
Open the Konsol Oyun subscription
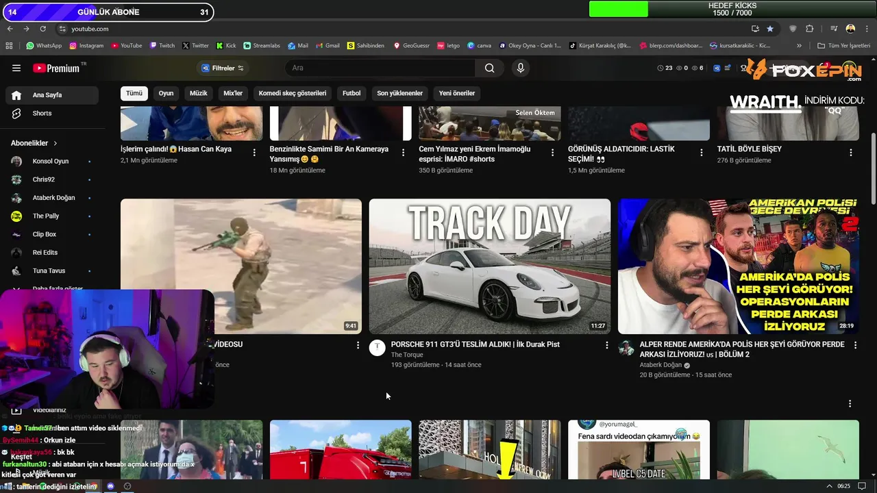pyautogui.click(x=52, y=162)
